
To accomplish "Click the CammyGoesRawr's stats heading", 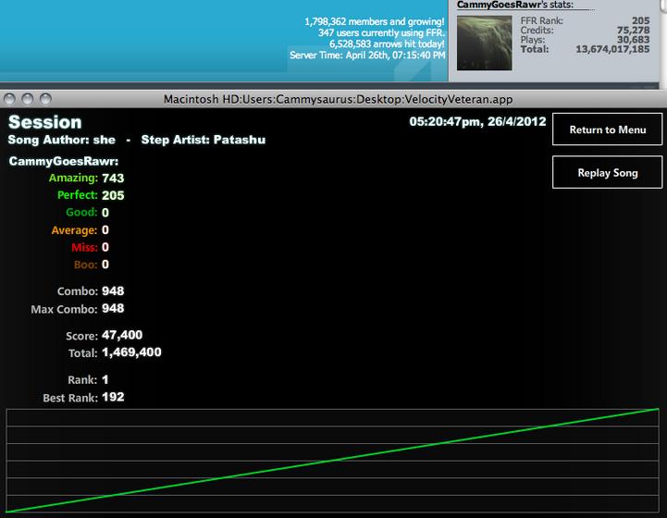I will coord(514,5).
